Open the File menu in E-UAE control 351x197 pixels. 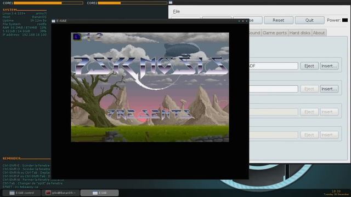[176, 11]
